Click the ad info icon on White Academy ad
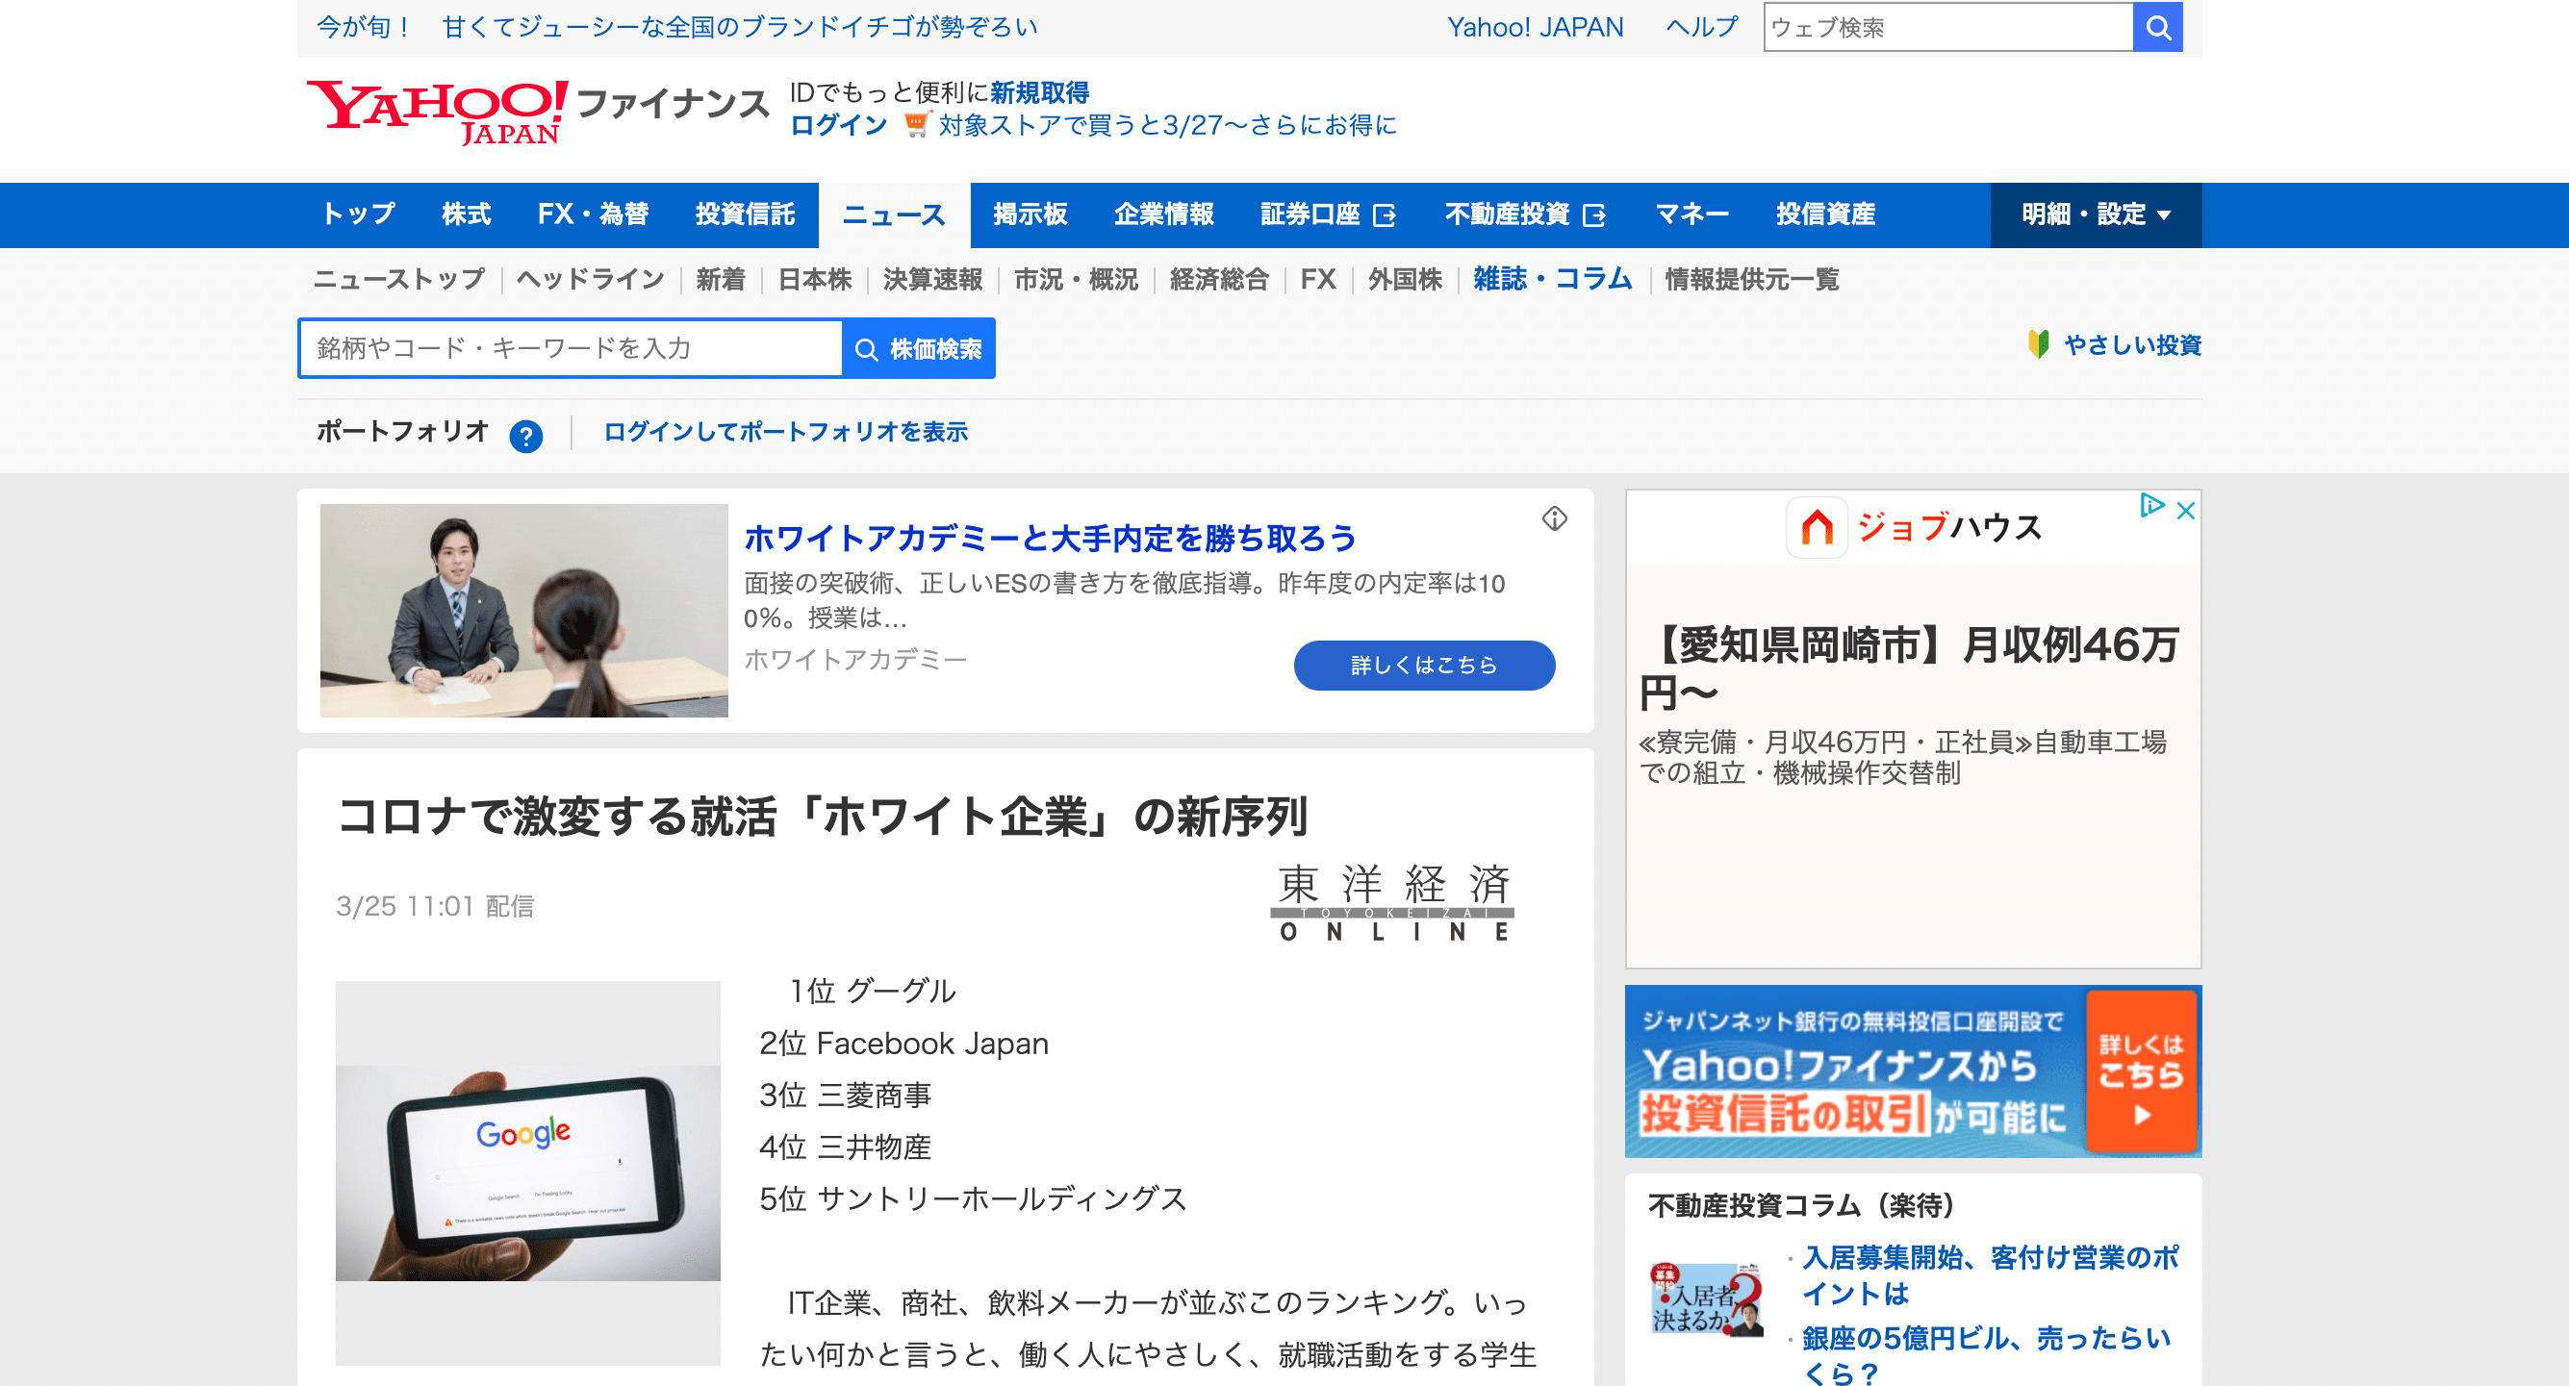The width and height of the screenshot is (2569, 1386). [x=1554, y=518]
